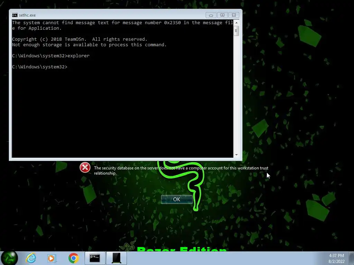Minimize the sethc.exe window

click(x=211, y=15)
